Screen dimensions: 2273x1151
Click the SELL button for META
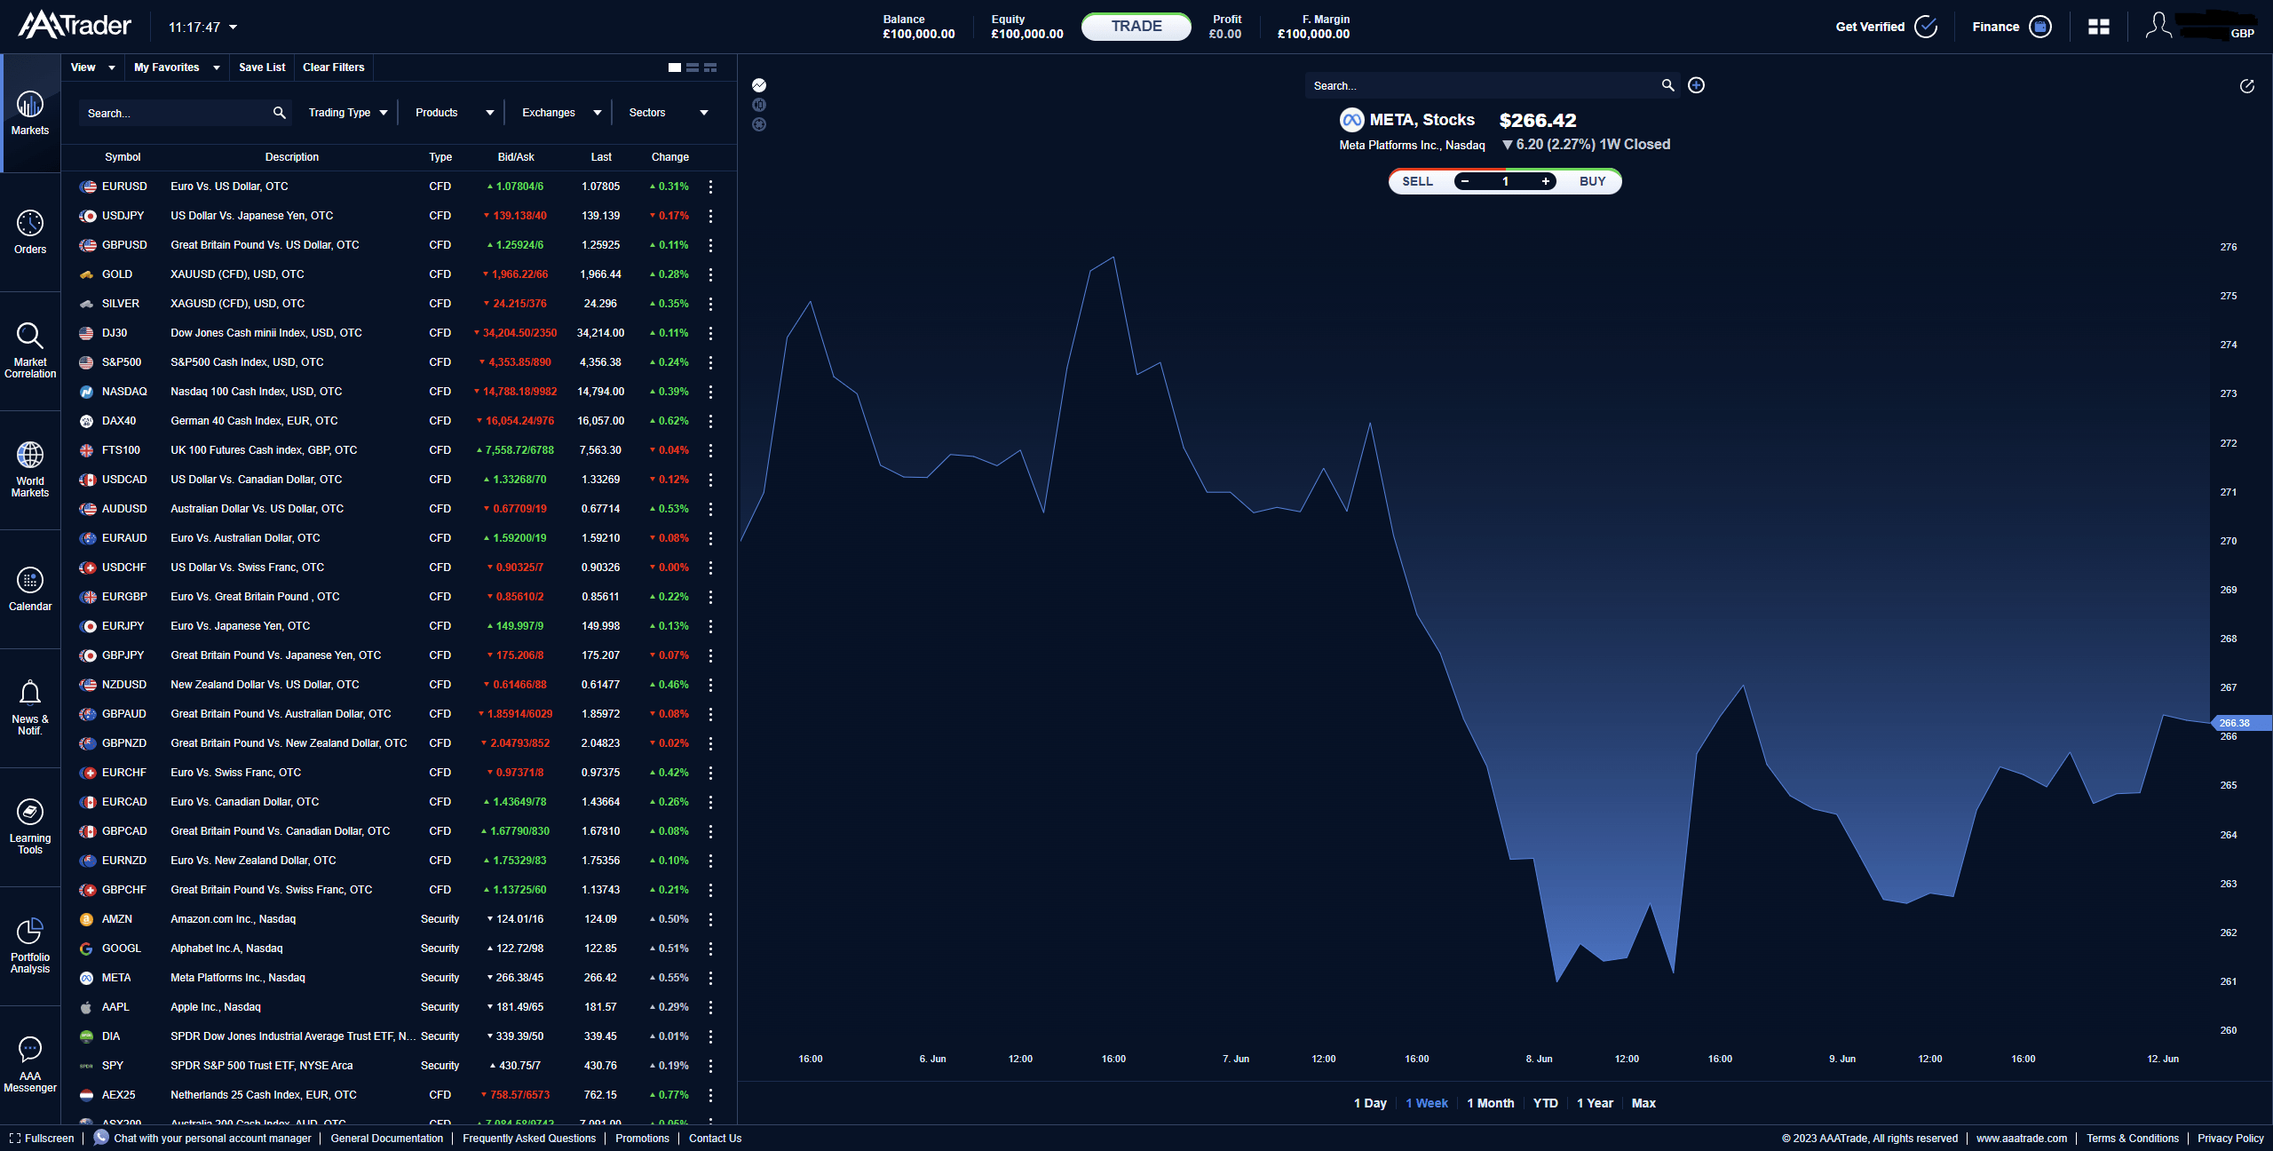[x=1417, y=181]
